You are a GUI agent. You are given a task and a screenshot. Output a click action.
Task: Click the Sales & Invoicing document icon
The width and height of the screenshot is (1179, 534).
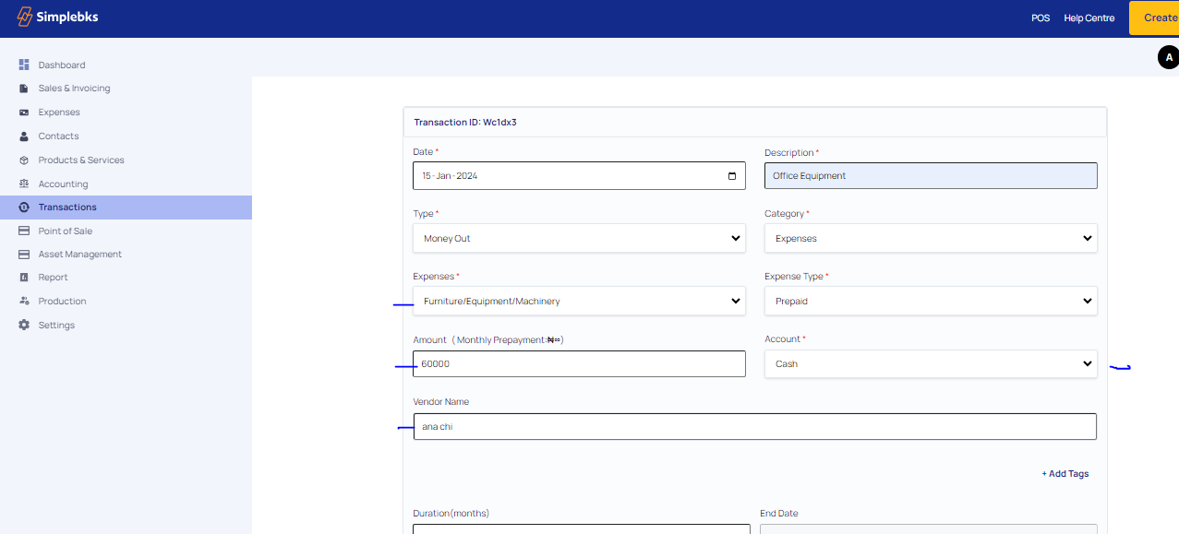pyautogui.click(x=24, y=89)
